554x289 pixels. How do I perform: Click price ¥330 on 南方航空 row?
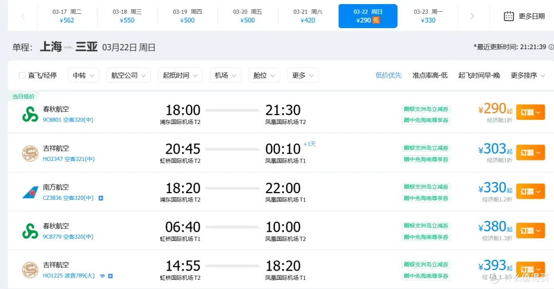coord(495,188)
